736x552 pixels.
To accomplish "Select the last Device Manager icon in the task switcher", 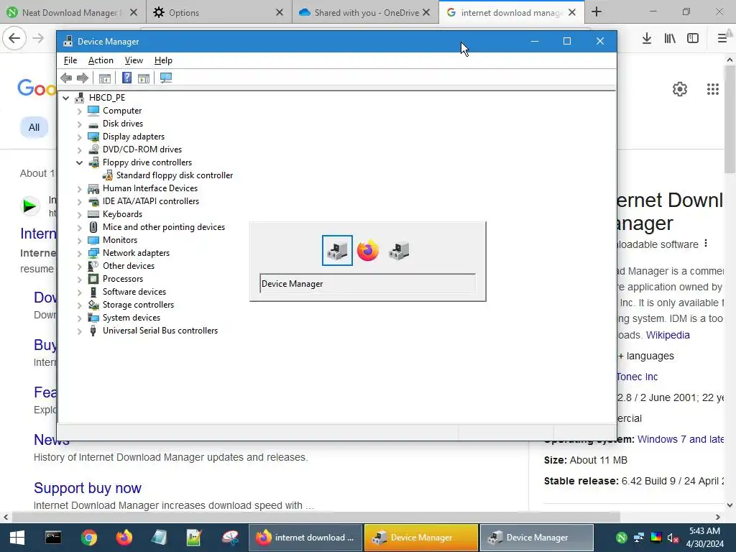I will pos(398,251).
